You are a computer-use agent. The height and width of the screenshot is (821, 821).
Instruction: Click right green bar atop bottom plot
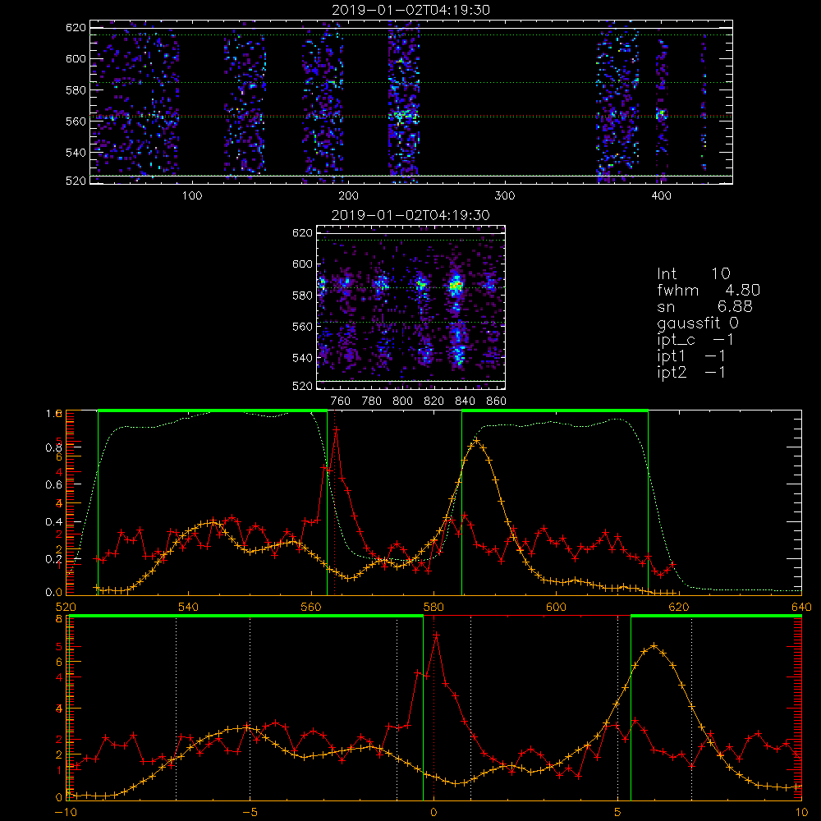(716, 616)
